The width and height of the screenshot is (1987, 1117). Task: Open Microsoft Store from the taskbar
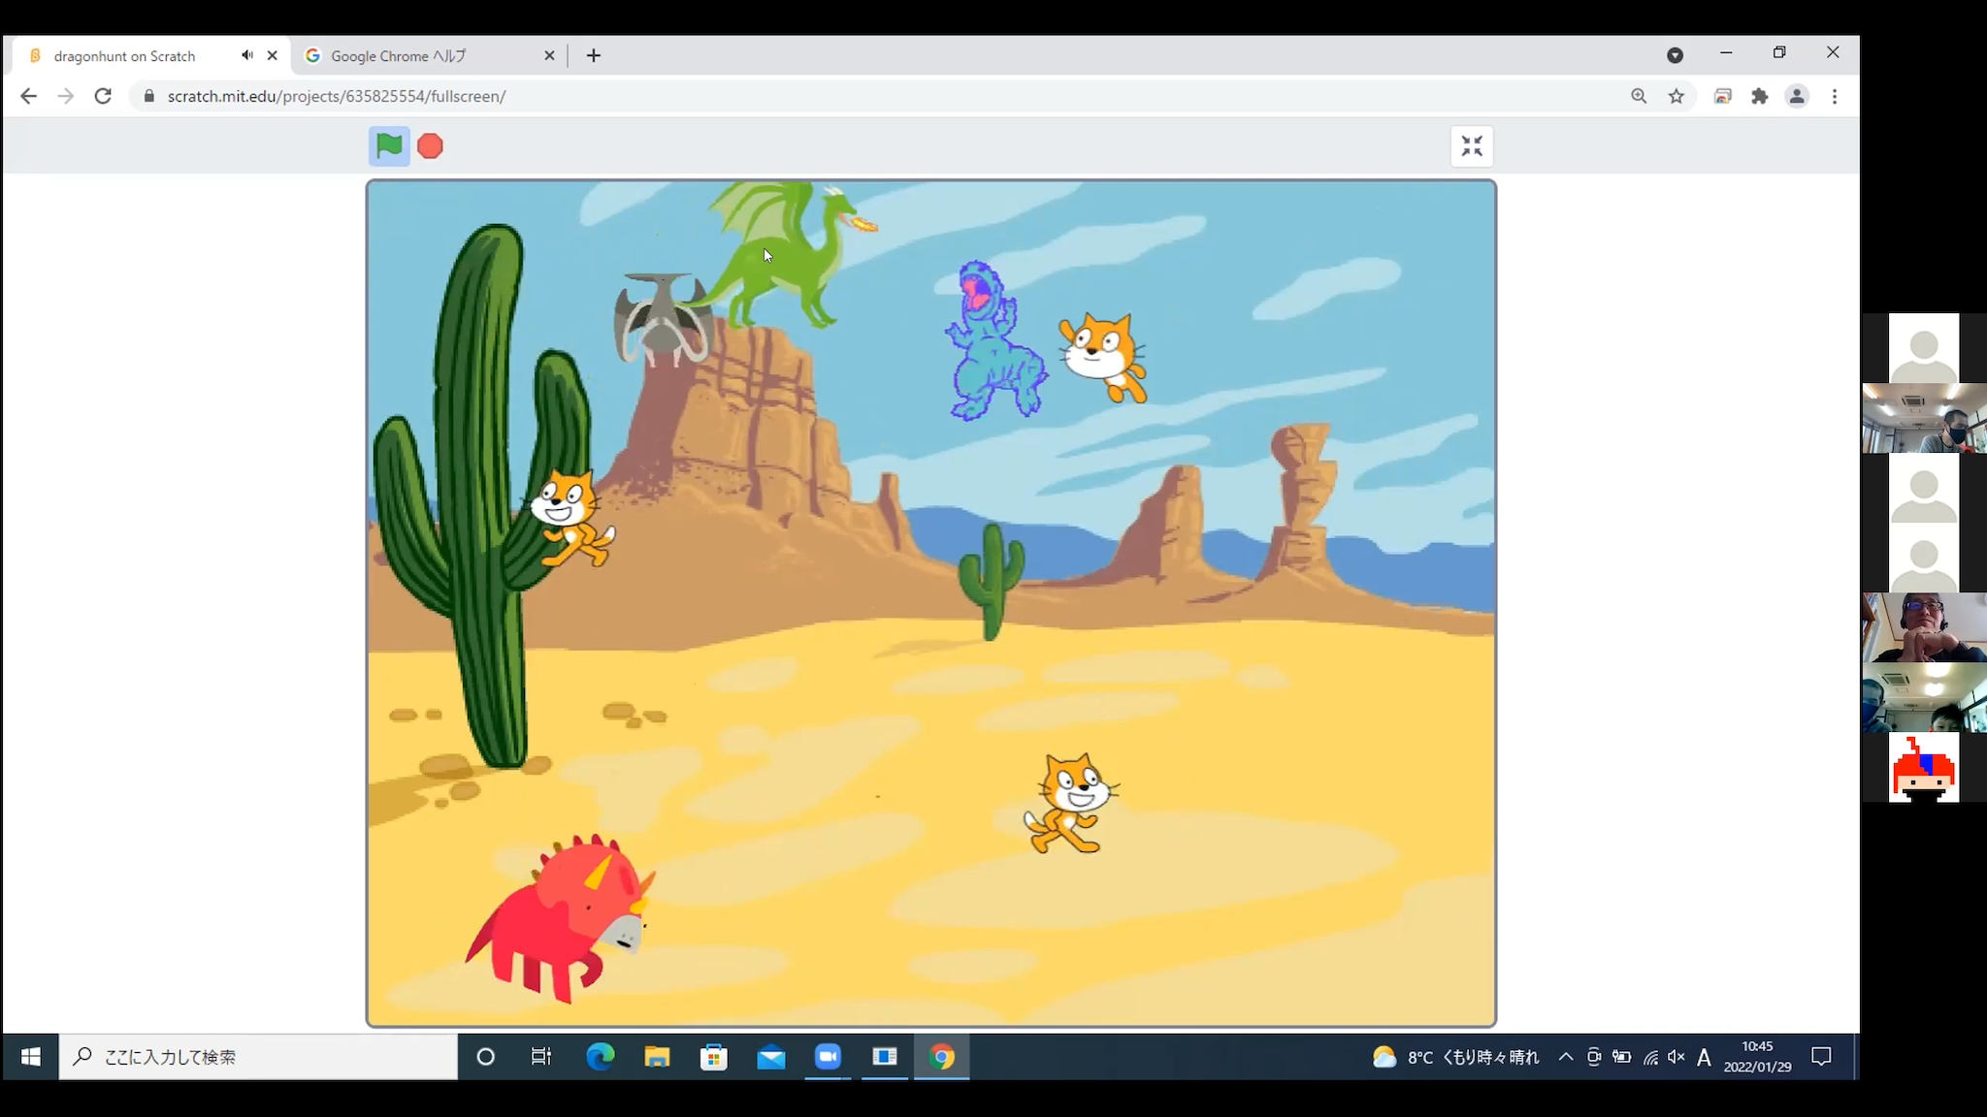tap(714, 1057)
